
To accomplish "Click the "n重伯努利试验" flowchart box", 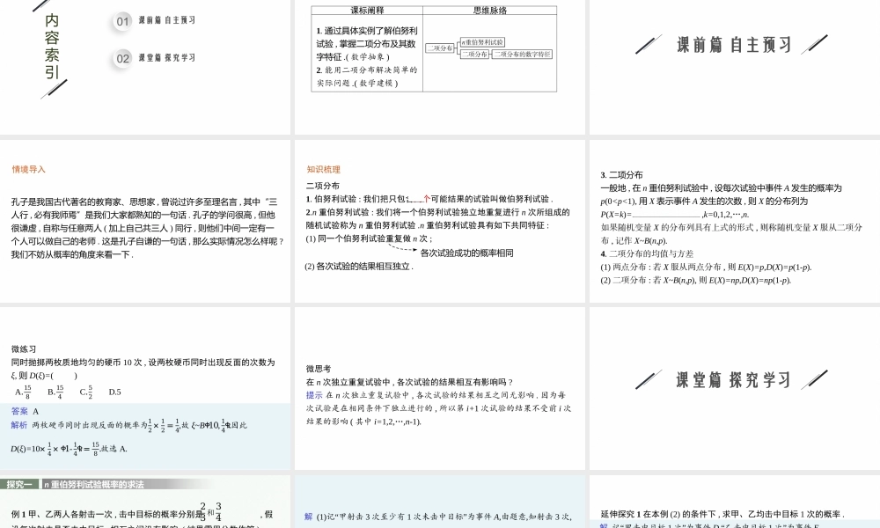I will tap(482, 42).
